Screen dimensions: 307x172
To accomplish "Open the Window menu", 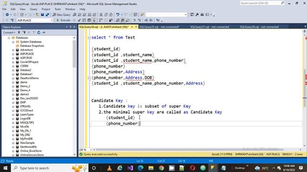I will (x=70, y=9).
